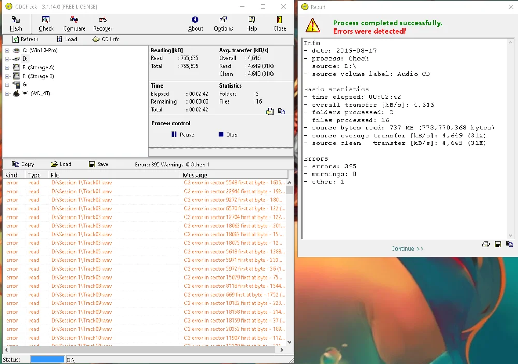Select the Compare tool
The height and width of the screenshot is (364, 518).
tap(74, 23)
